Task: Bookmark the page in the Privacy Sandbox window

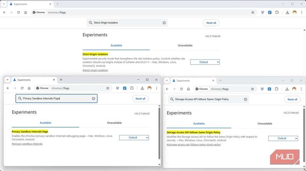Action: [108, 88]
